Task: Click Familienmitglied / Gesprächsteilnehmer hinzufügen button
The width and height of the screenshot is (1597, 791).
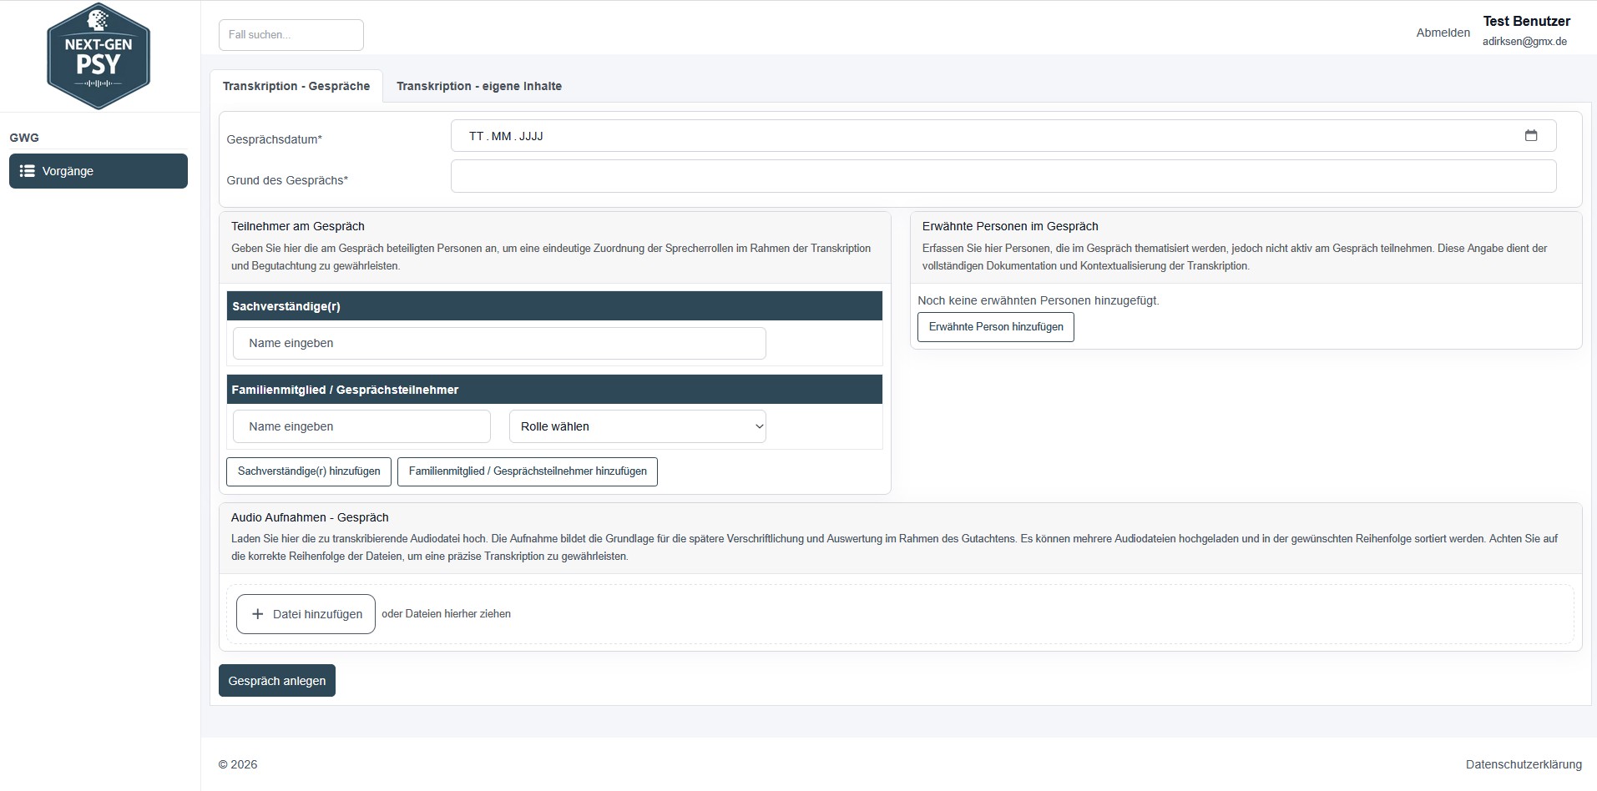Action: tap(527, 471)
